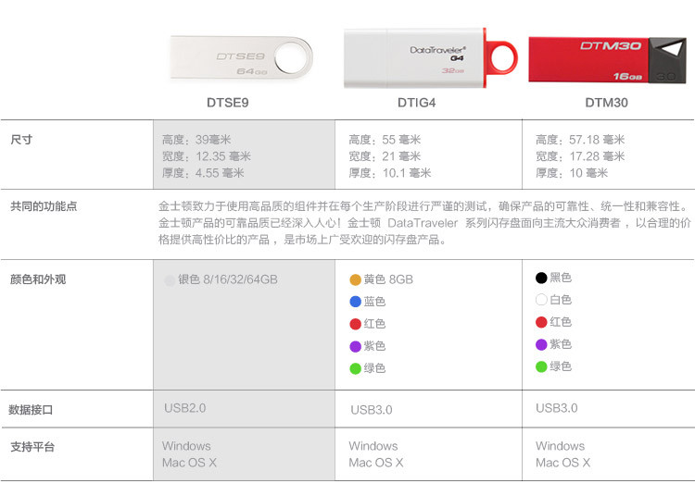Image resolution: width=695 pixels, height=496 pixels.
Task: Choose the white color swatch for DTM30
Action: (541, 300)
